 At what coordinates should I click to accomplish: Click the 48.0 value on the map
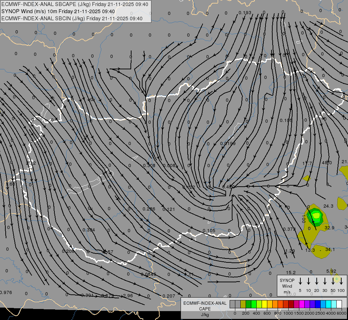click(327, 163)
